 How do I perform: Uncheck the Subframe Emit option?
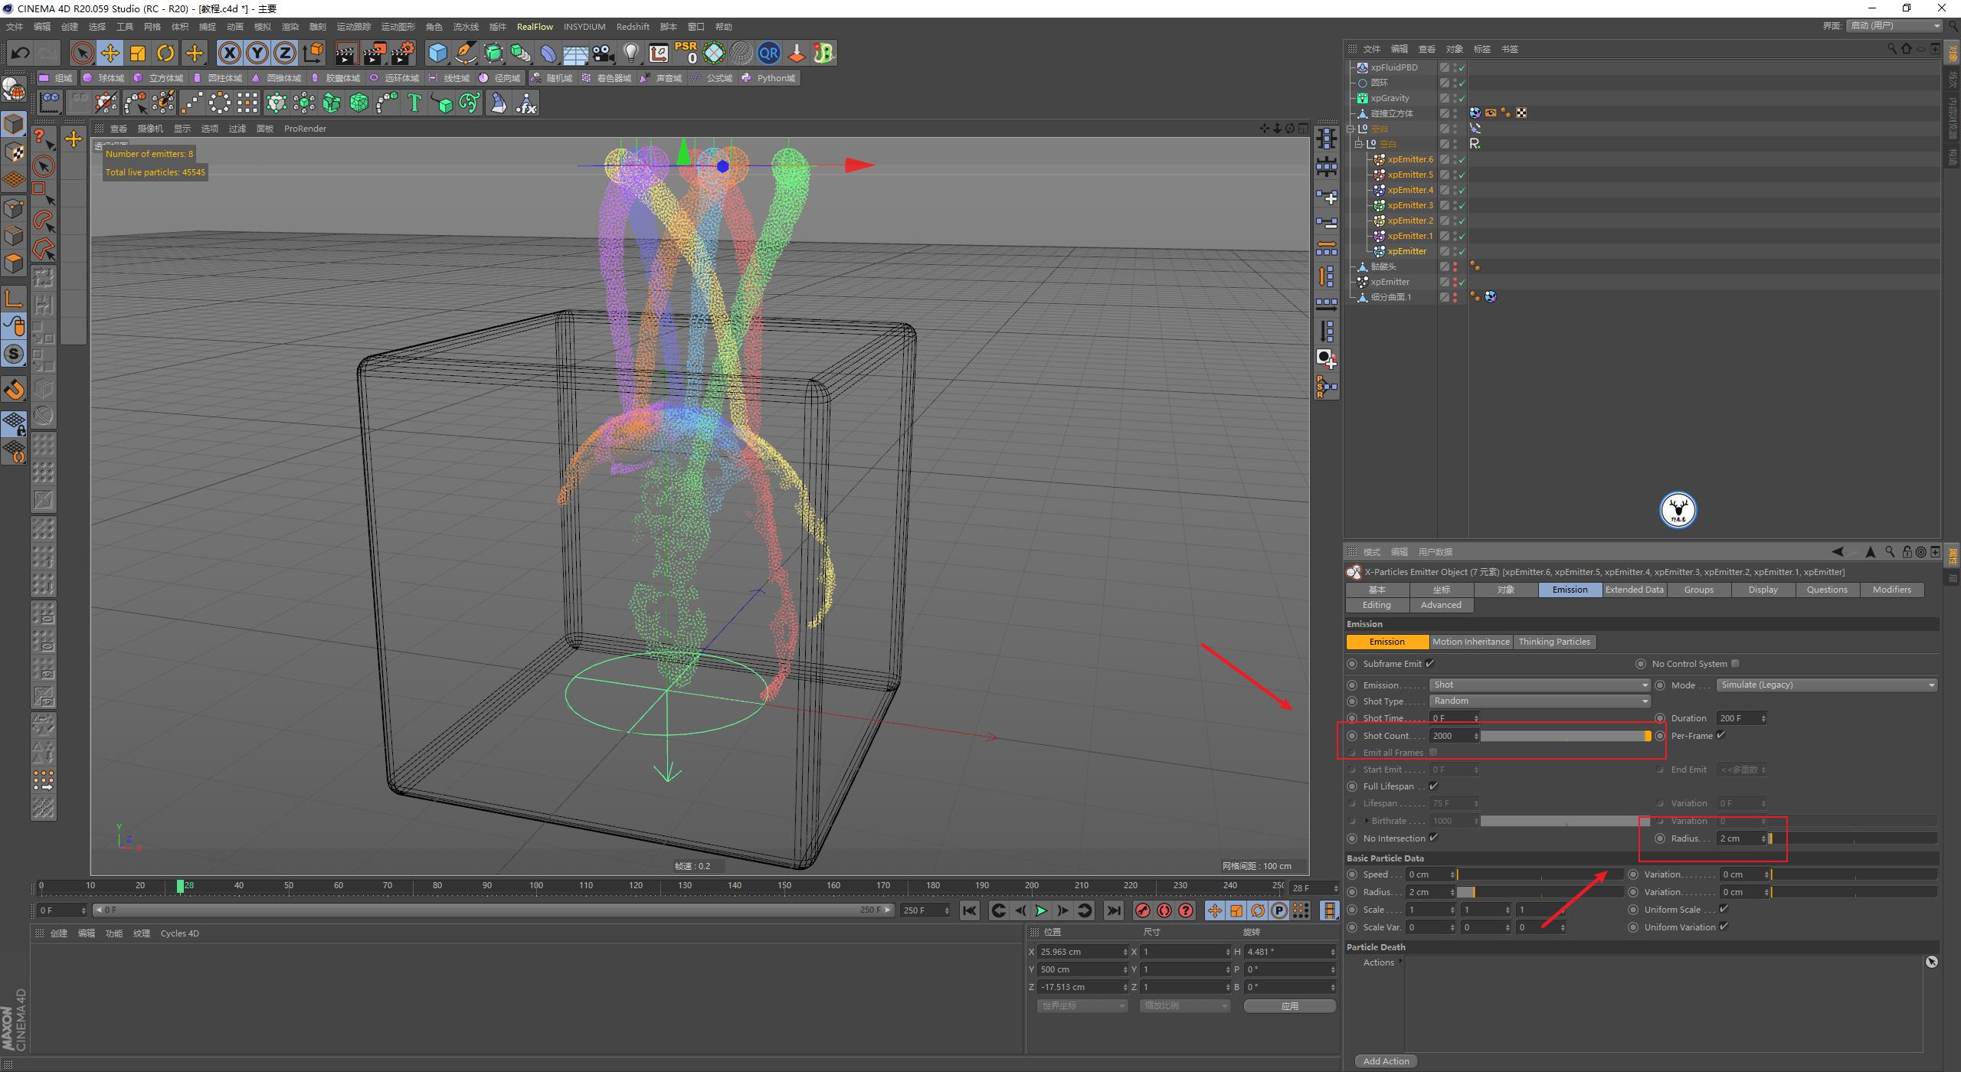click(1432, 663)
